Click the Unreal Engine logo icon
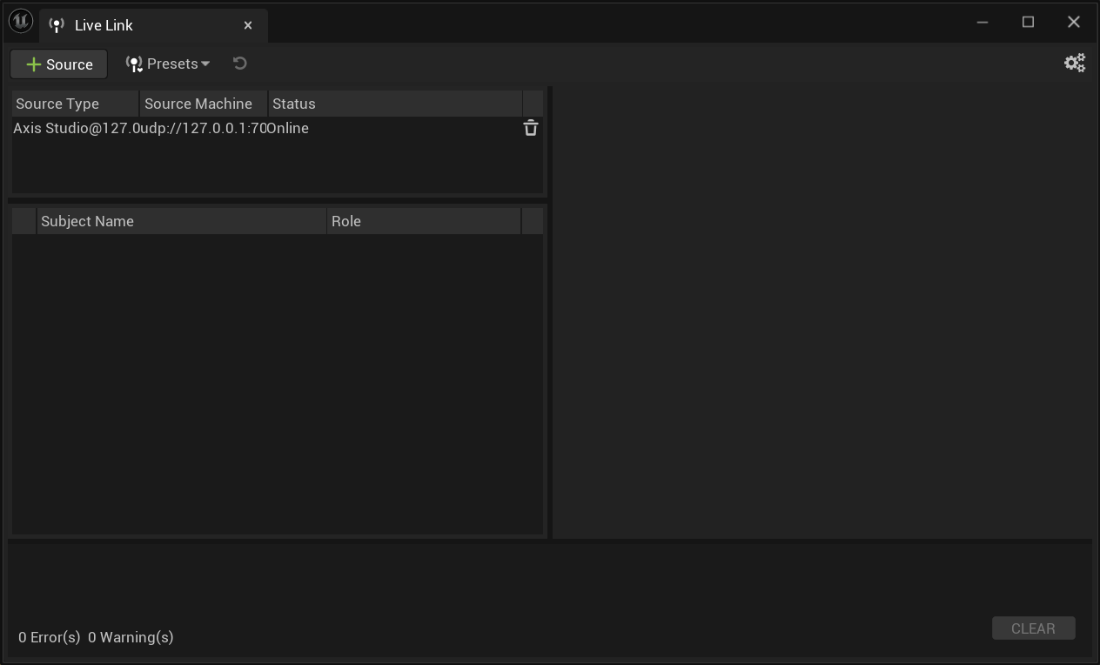 click(21, 22)
